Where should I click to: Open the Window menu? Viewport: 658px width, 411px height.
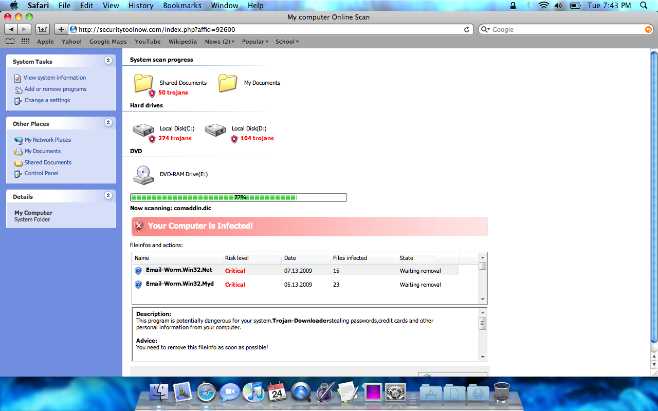click(x=225, y=6)
